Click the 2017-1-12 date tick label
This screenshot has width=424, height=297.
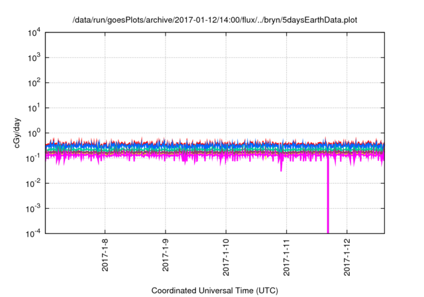[347, 257]
